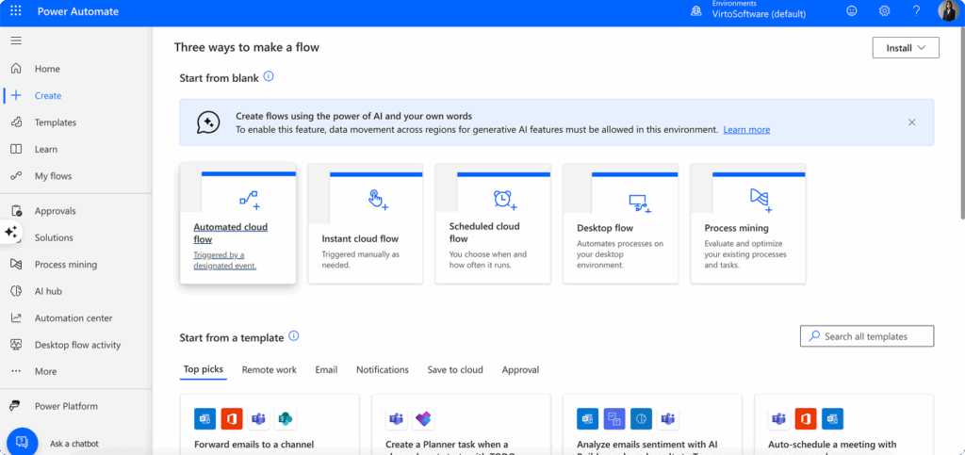Select the Save to cloud tab
Image resolution: width=965 pixels, height=455 pixels.
click(x=455, y=369)
